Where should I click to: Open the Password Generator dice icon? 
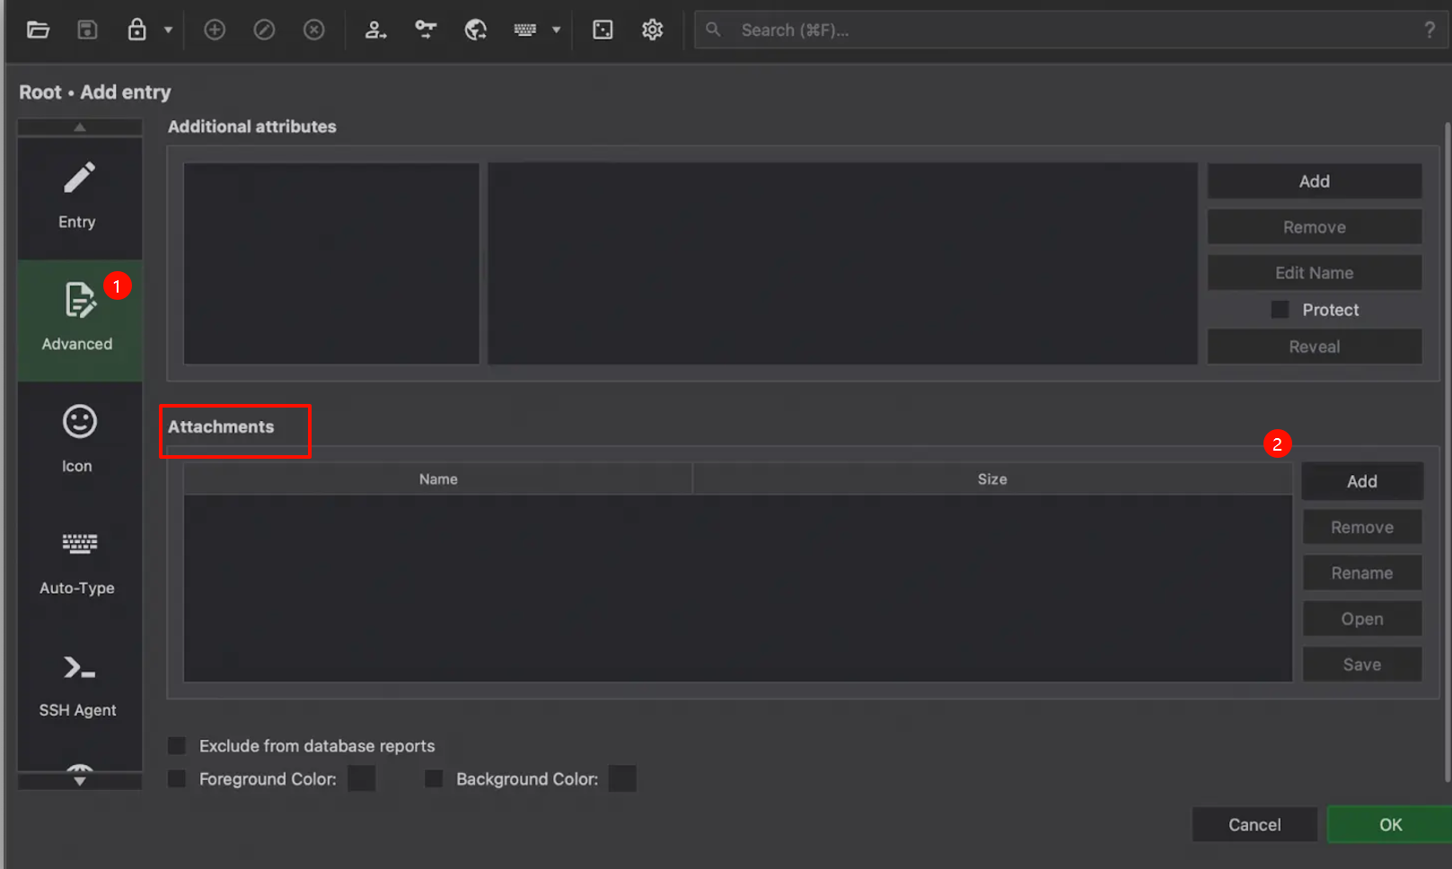click(x=603, y=30)
